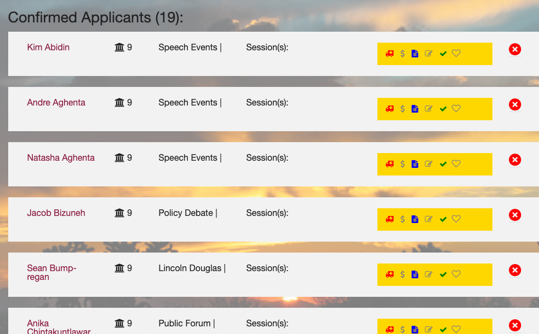Open Jacob Bizuneh's applicant profile link
The width and height of the screenshot is (539, 334).
click(x=56, y=213)
